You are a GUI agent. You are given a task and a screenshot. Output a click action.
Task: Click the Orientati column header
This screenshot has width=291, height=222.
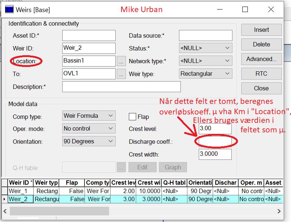point(200,183)
